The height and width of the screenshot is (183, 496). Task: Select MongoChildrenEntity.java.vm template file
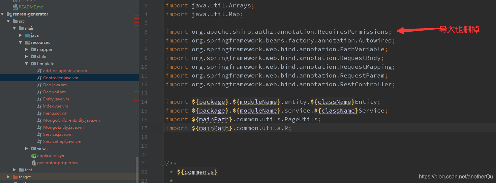(71, 120)
